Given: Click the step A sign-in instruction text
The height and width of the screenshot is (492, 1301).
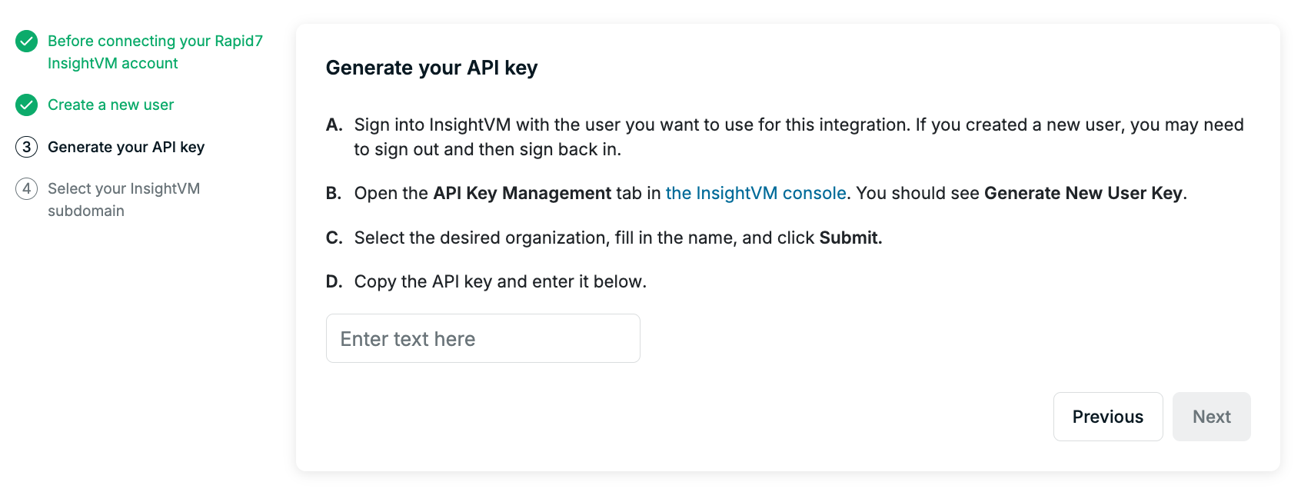Looking at the screenshot, I should coord(799,137).
